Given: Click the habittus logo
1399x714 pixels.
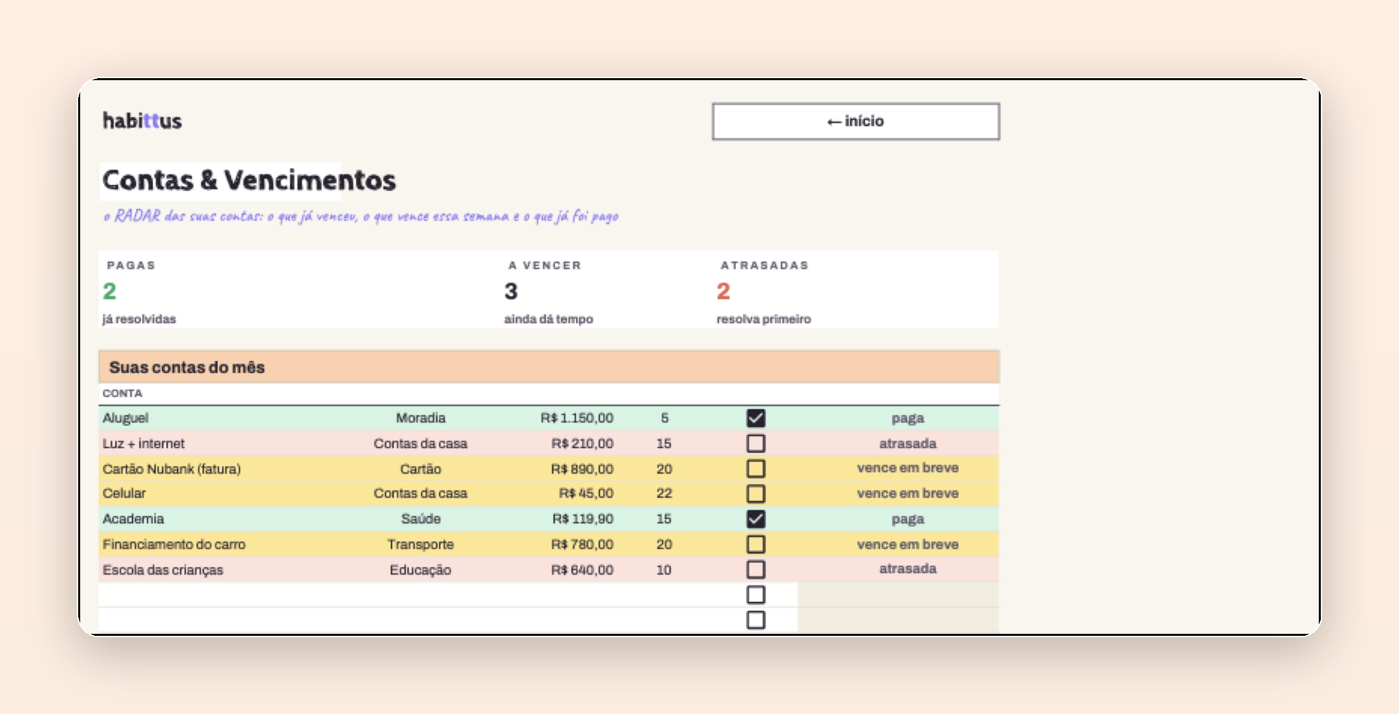Looking at the screenshot, I should tap(142, 121).
